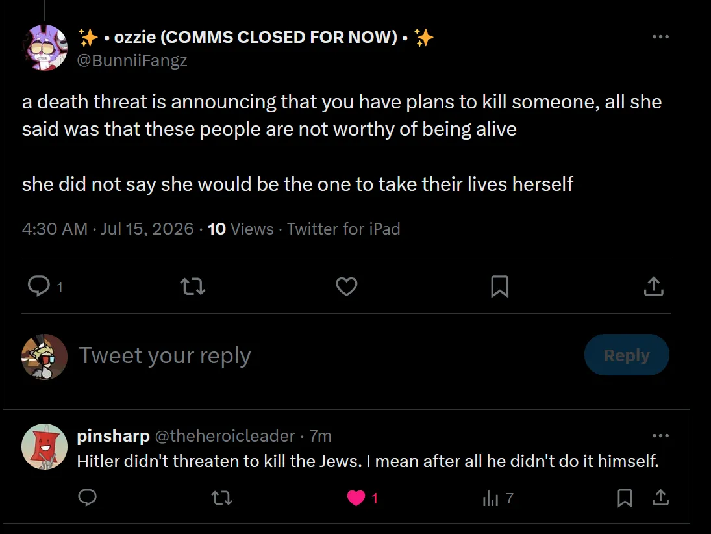Viewport: 711px width, 534px height.
Task: Retweet ozzie's main tweet
Action: click(x=193, y=286)
